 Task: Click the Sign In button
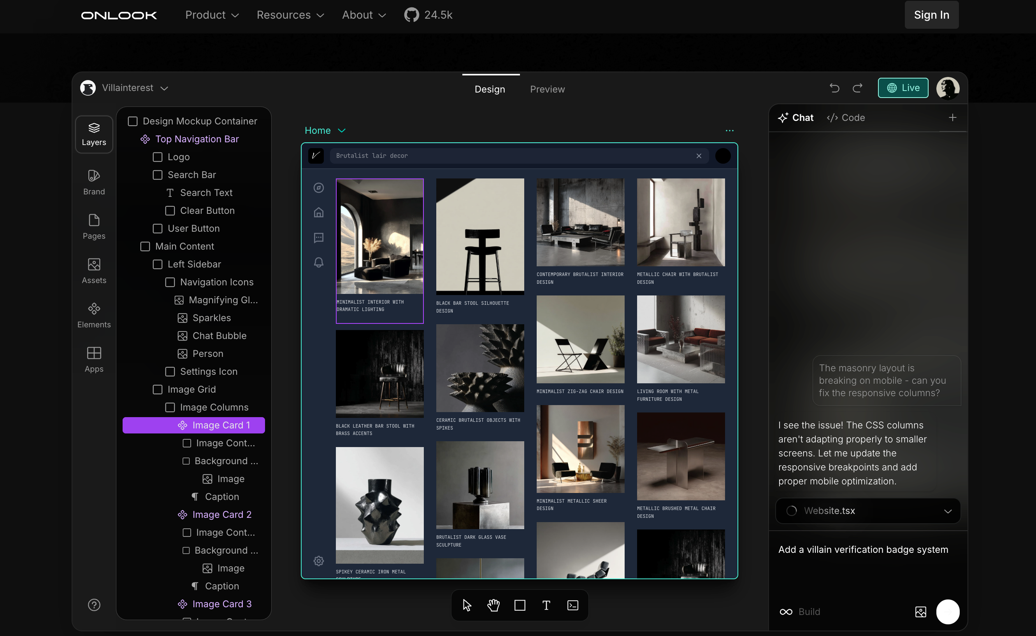click(x=931, y=15)
